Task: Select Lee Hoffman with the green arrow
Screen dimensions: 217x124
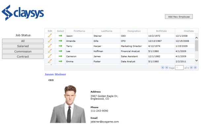Action: click(x=60, y=51)
